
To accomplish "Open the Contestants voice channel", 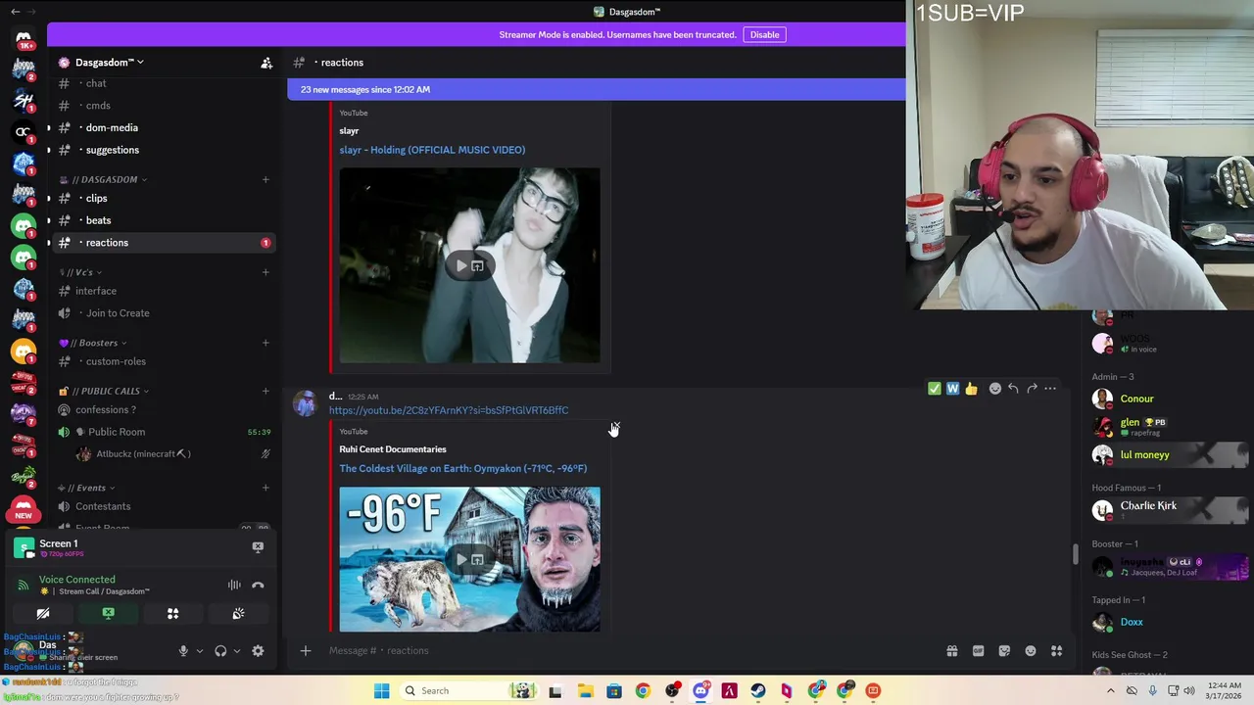I will [164, 506].
